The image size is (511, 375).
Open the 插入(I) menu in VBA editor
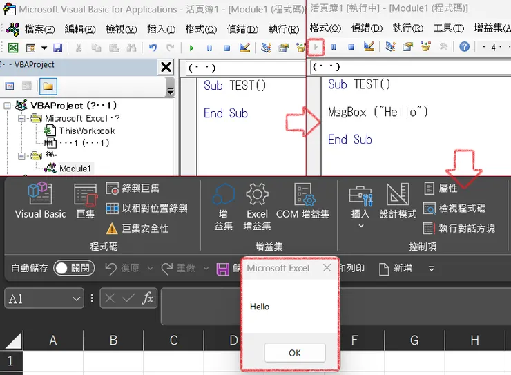click(x=162, y=30)
